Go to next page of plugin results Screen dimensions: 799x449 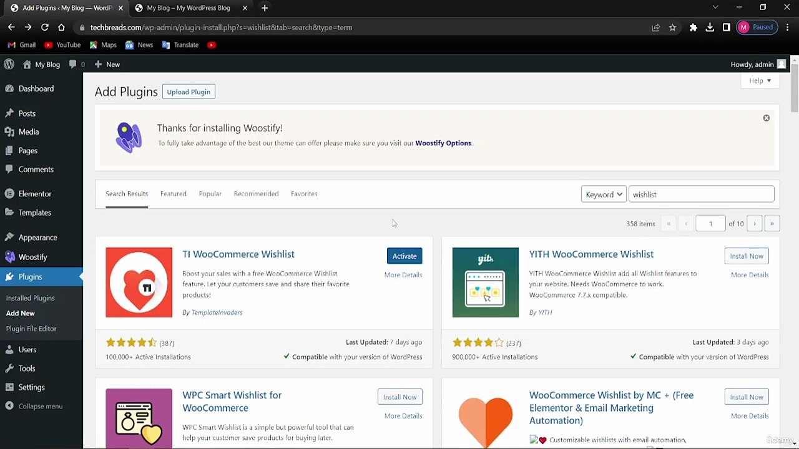click(x=754, y=224)
